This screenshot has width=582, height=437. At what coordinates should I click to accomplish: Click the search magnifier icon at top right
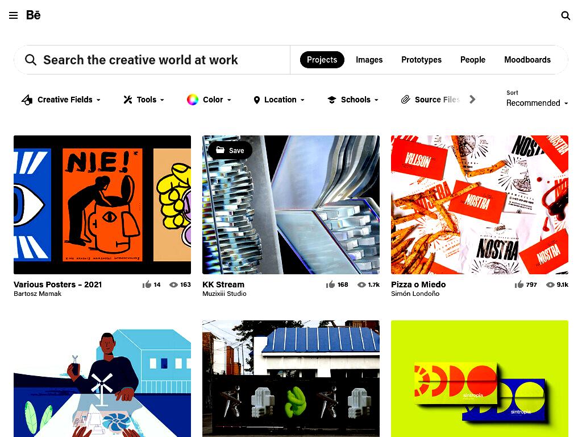click(x=566, y=15)
